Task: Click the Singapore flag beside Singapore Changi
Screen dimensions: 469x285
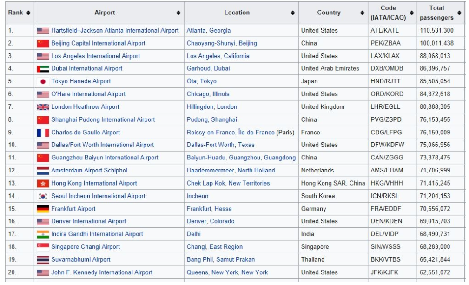Action: (43, 247)
